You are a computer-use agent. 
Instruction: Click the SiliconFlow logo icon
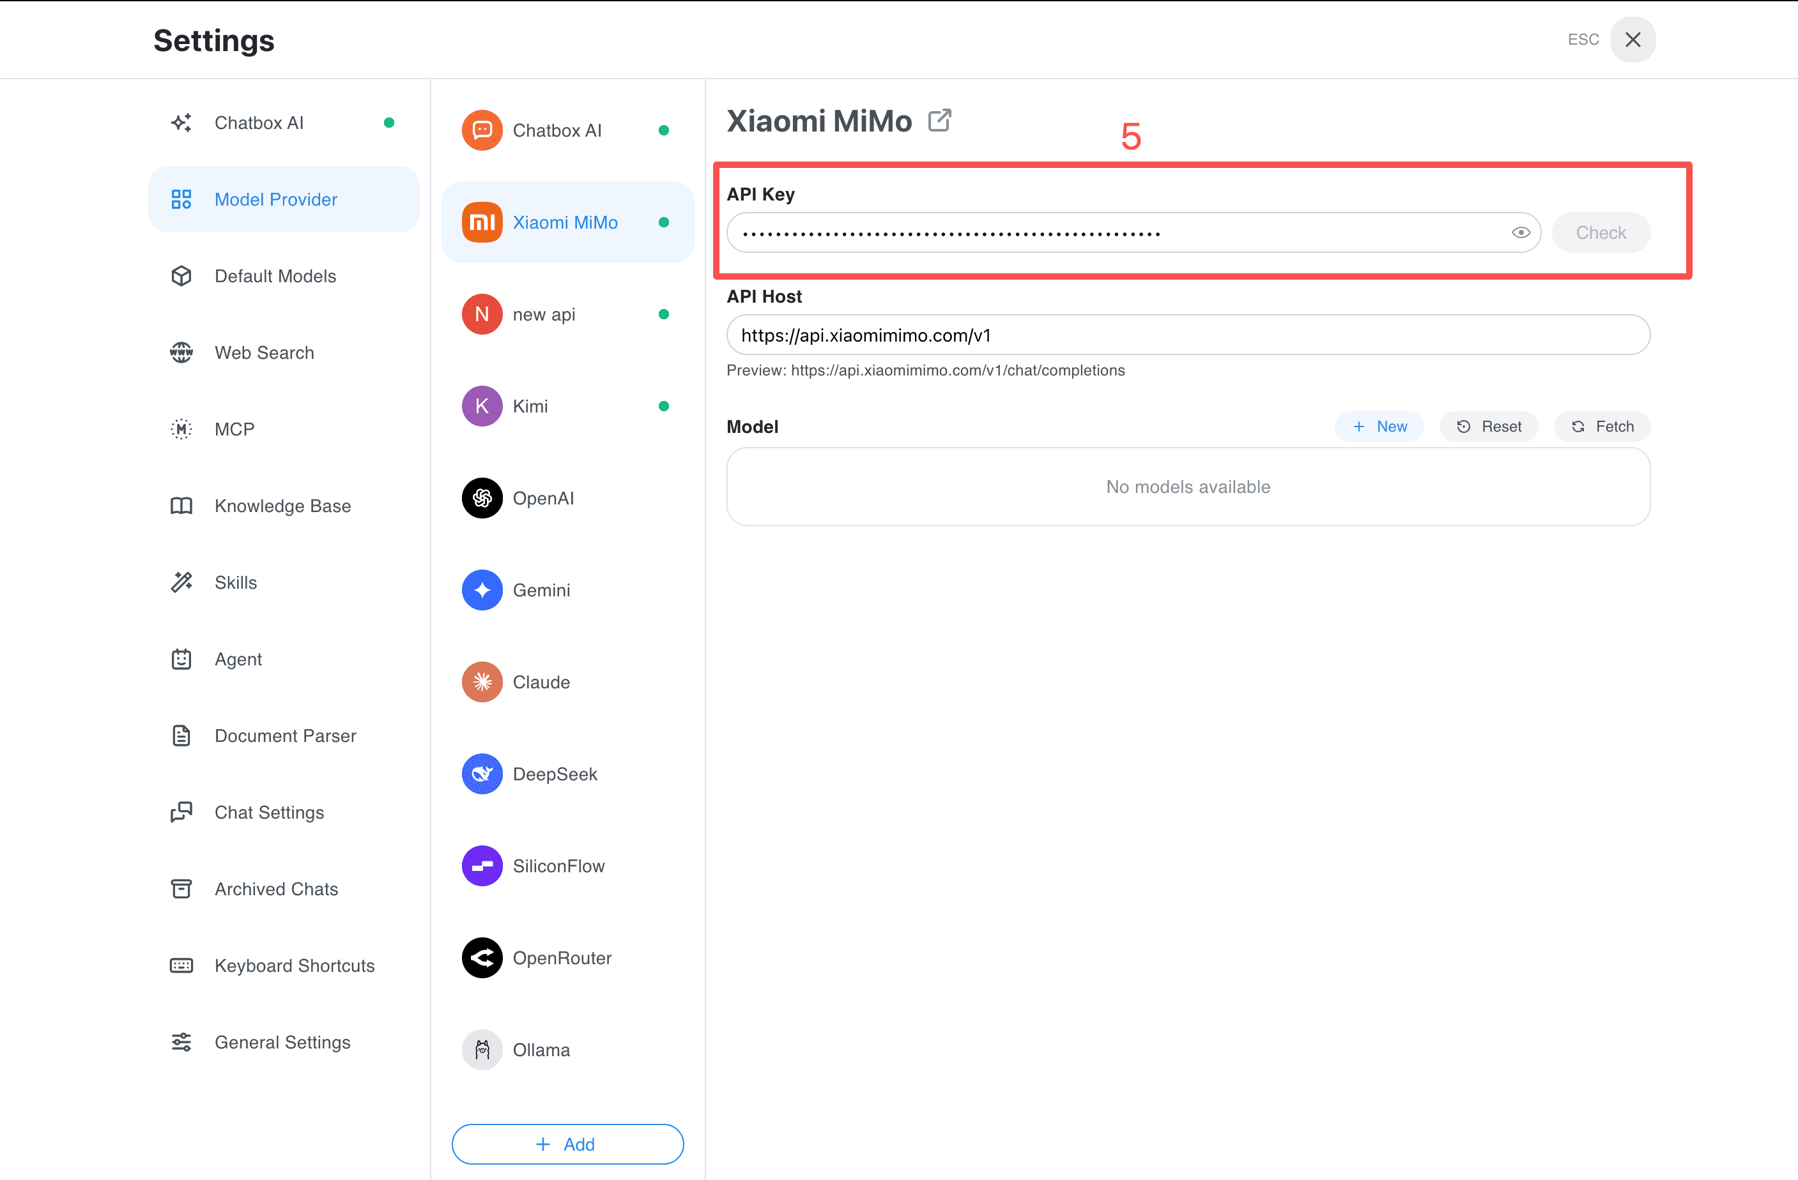pyautogui.click(x=482, y=866)
